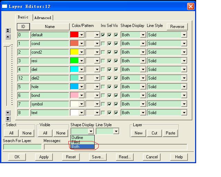This screenshot has height=177, width=221.
Task: Toggle Sel checkbox for cond2 layer
Action: point(109,52)
